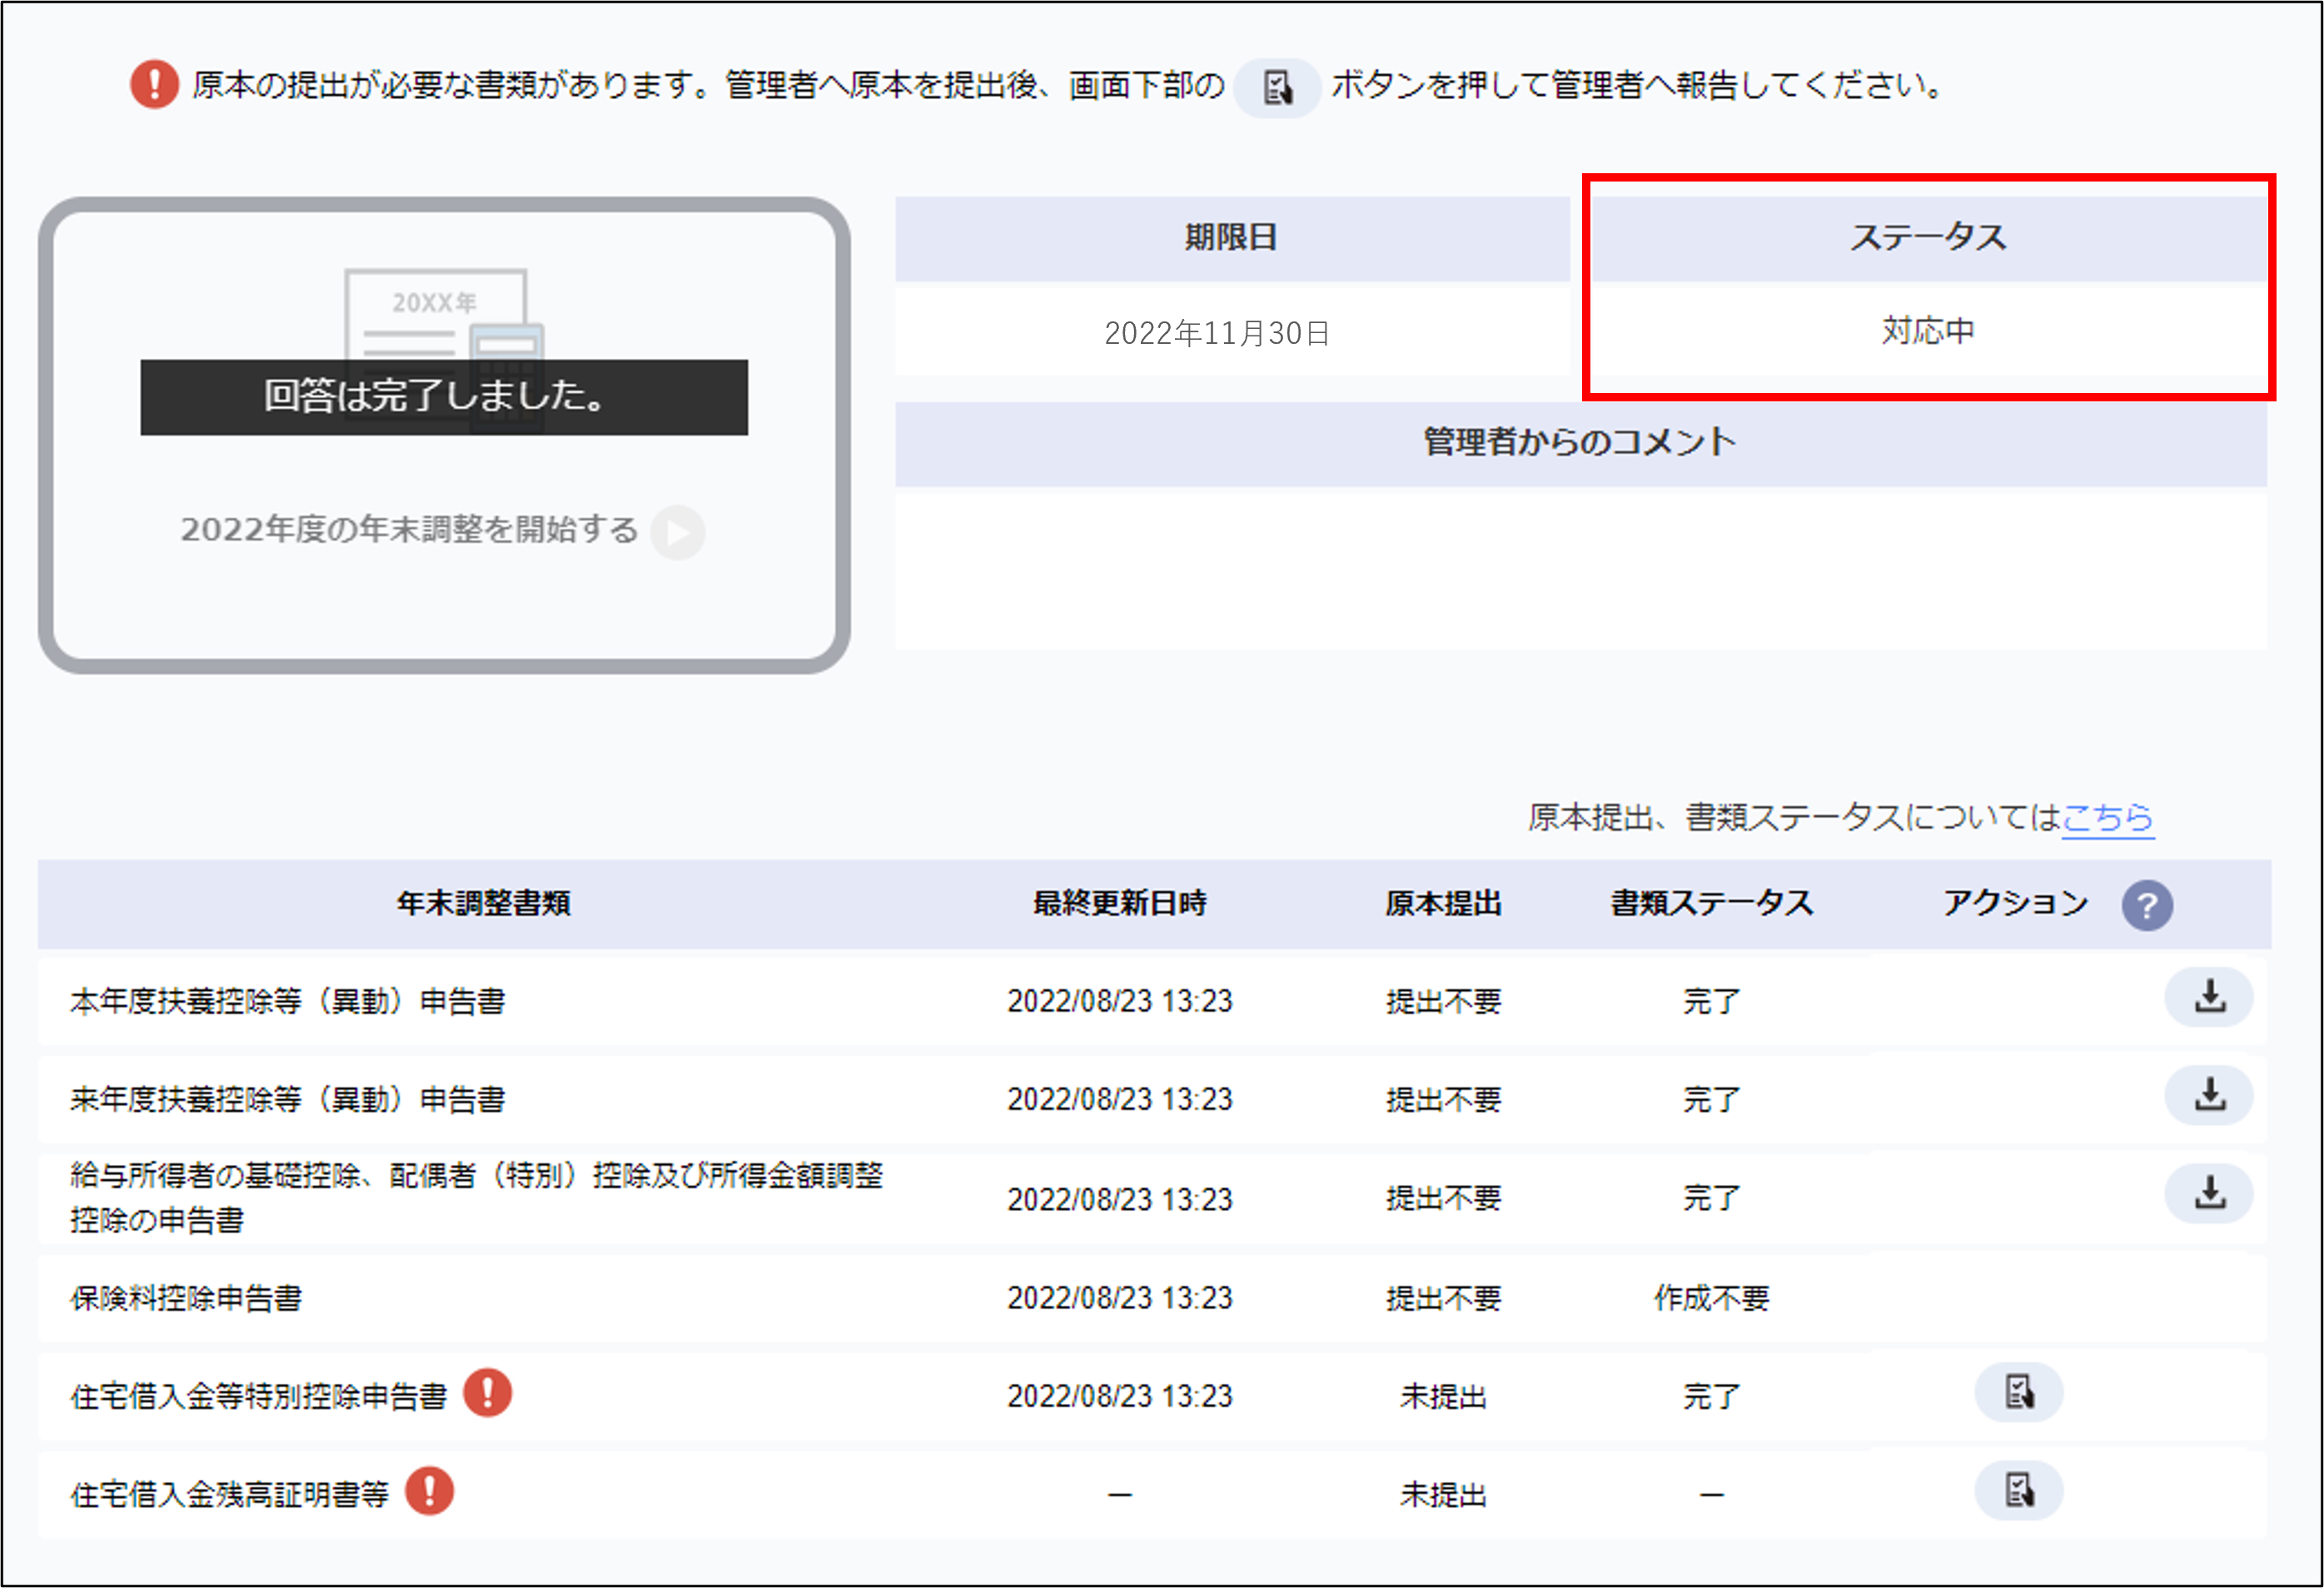The width and height of the screenshot is (2324, 1588).
Task: Download the 給与所得者の基礎控除 declaration form
Action: pyautogui.click(x=2208, y=1194)
